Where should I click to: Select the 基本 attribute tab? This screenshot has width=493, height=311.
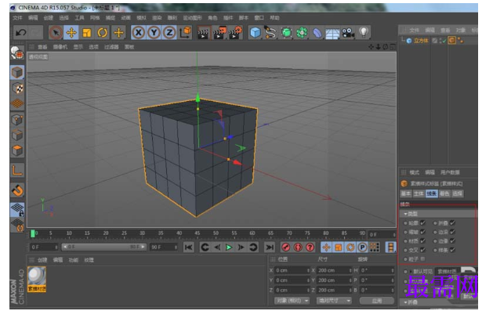pos(406,193)
